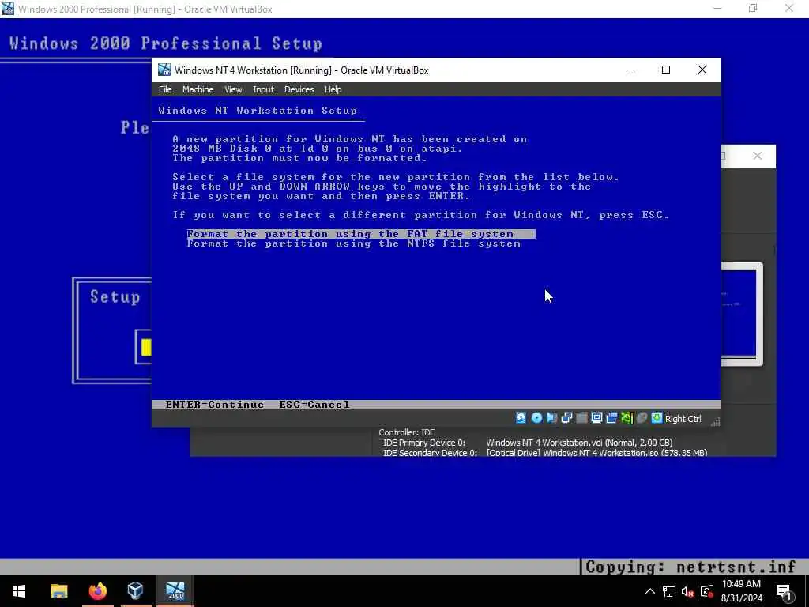Click ESC=Cancel in setup status bar
The height and width of the screenshot is (607, 809).
tap(314, 405)
